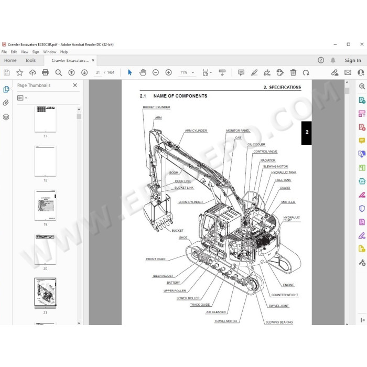Rotate the page view

click(306, 73)
